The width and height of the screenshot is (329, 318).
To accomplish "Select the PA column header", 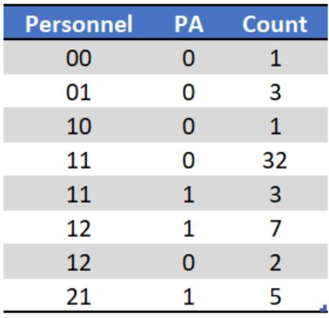I will pos(189,24).
